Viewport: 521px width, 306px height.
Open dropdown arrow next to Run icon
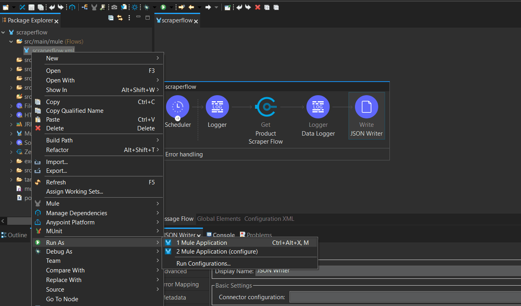pos(171,7)
